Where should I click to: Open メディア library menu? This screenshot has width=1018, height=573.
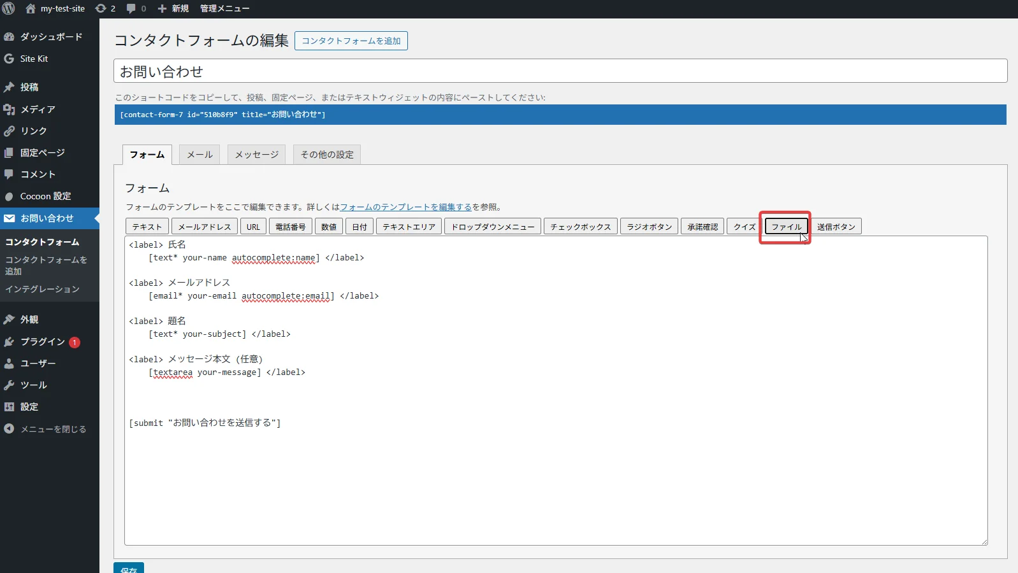point(50,110)
